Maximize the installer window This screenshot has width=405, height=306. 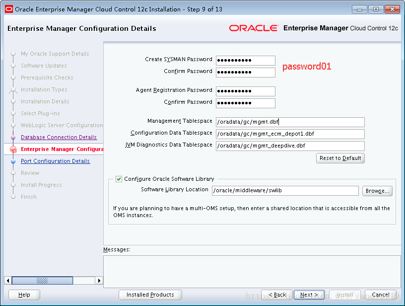click(x=376, y=9)
